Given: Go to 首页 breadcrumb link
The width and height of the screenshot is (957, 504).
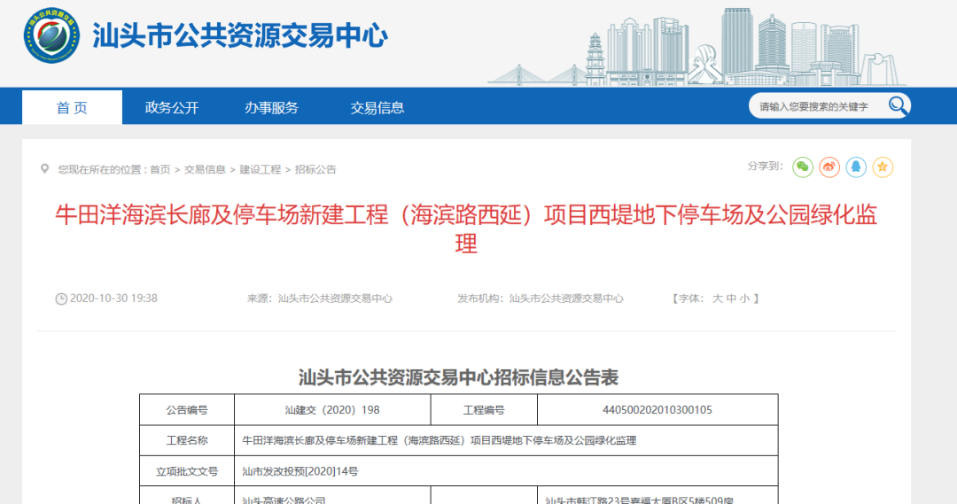Looking at the screenshot, I should [x=159, y=170].
